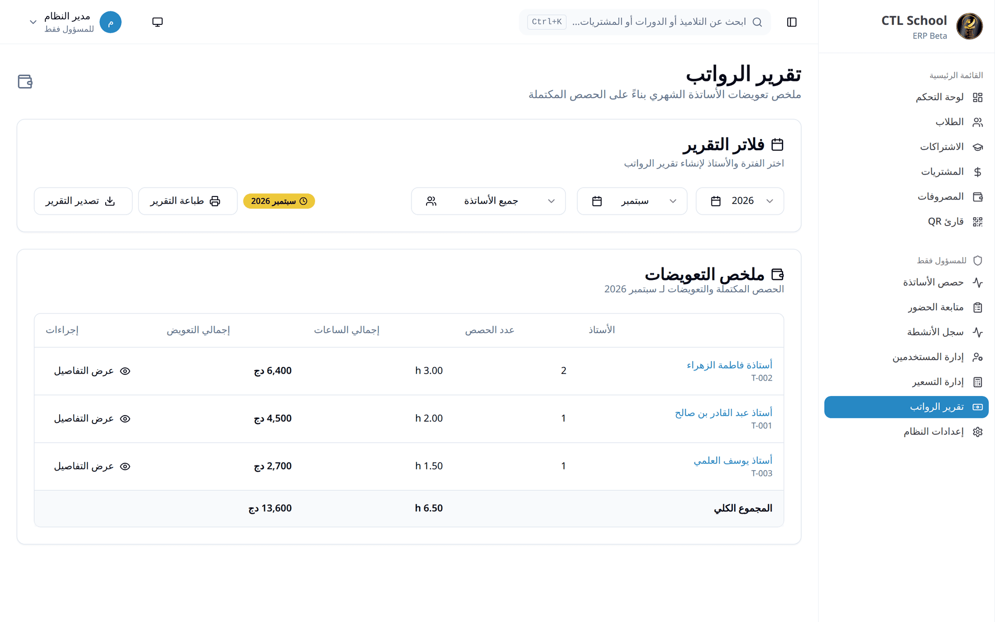Viewport: 995px width, 622px height.
Task: Open teacher link أستاذ يوسف العلمي
Action: click(x=733, y=460)
